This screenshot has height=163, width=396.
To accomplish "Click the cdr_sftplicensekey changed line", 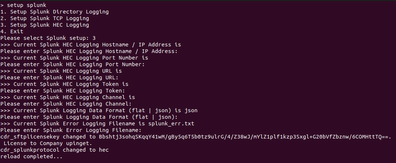I will click(195, 137).
